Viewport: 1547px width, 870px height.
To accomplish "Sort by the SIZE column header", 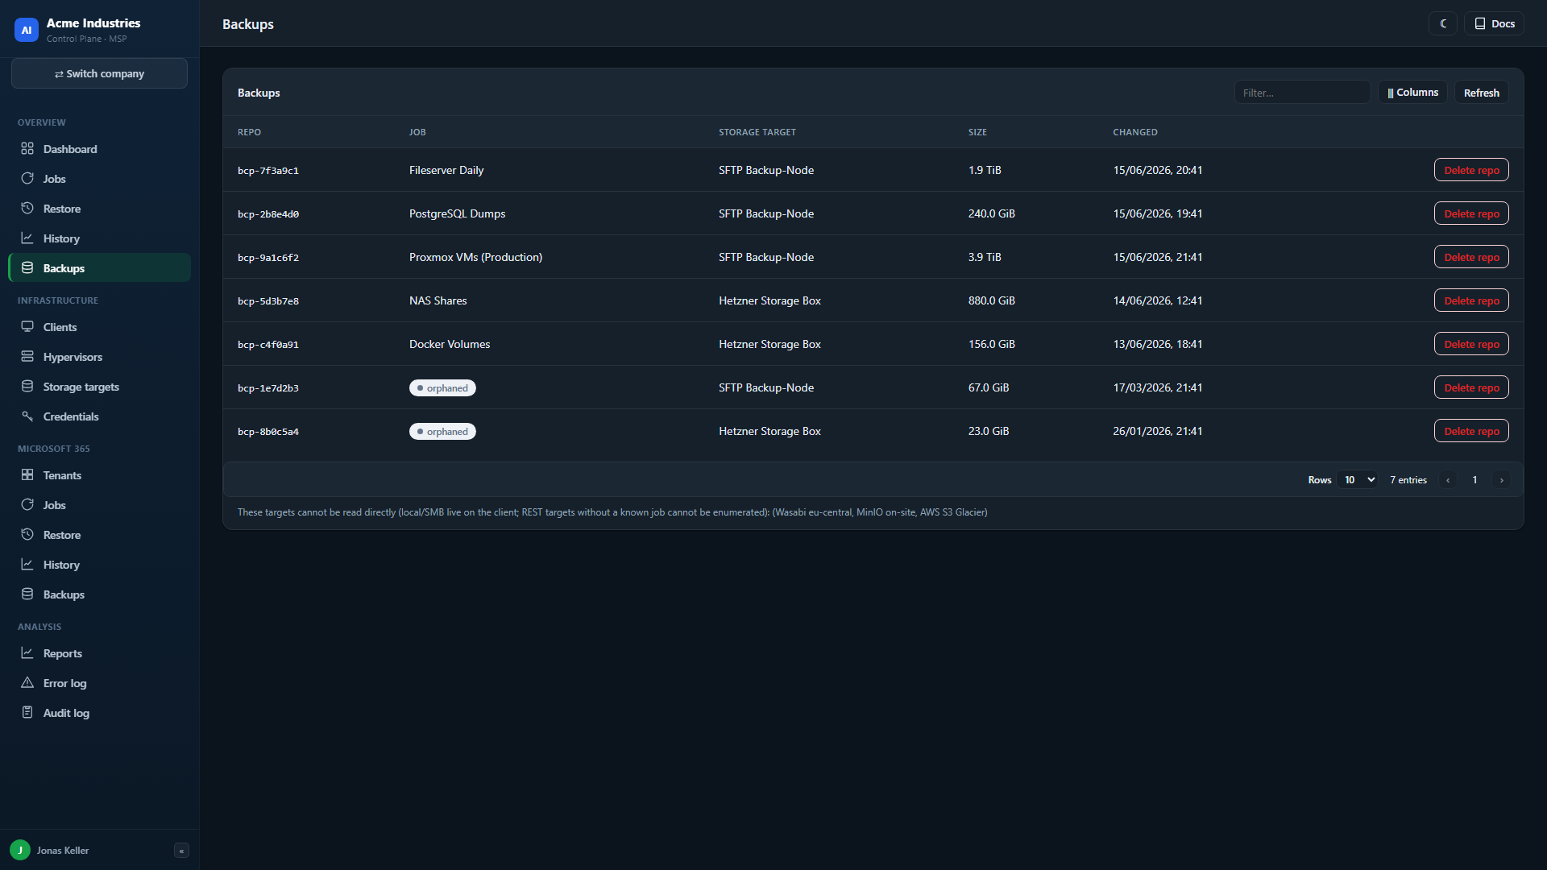I will click(x=977, y=132).
